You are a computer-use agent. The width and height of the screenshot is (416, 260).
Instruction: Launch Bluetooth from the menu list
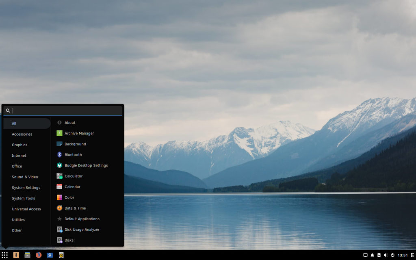tap(74, 154)
